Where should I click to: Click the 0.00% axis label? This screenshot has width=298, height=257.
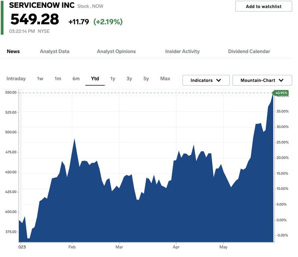[282, 220]
